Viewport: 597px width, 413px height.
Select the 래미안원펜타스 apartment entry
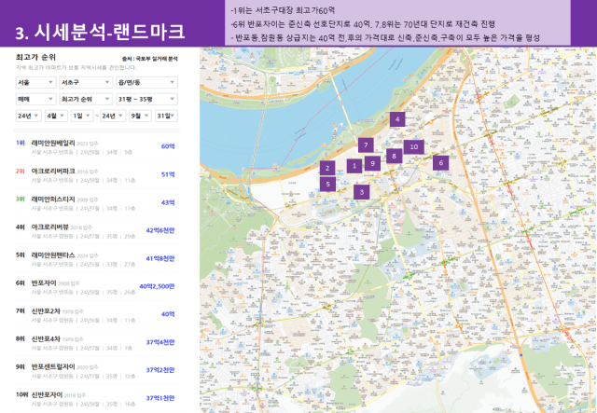(53, 255)
